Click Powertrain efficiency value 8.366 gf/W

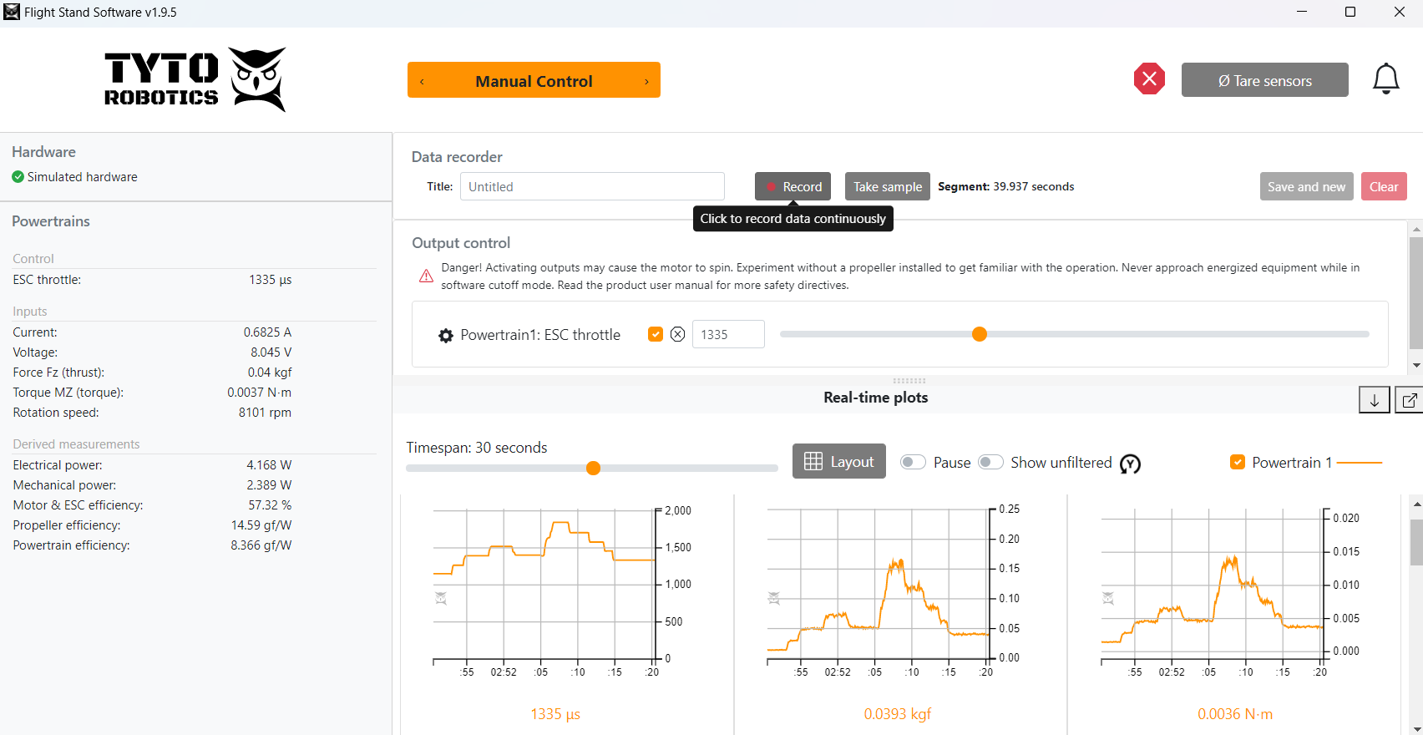(261, 545)
